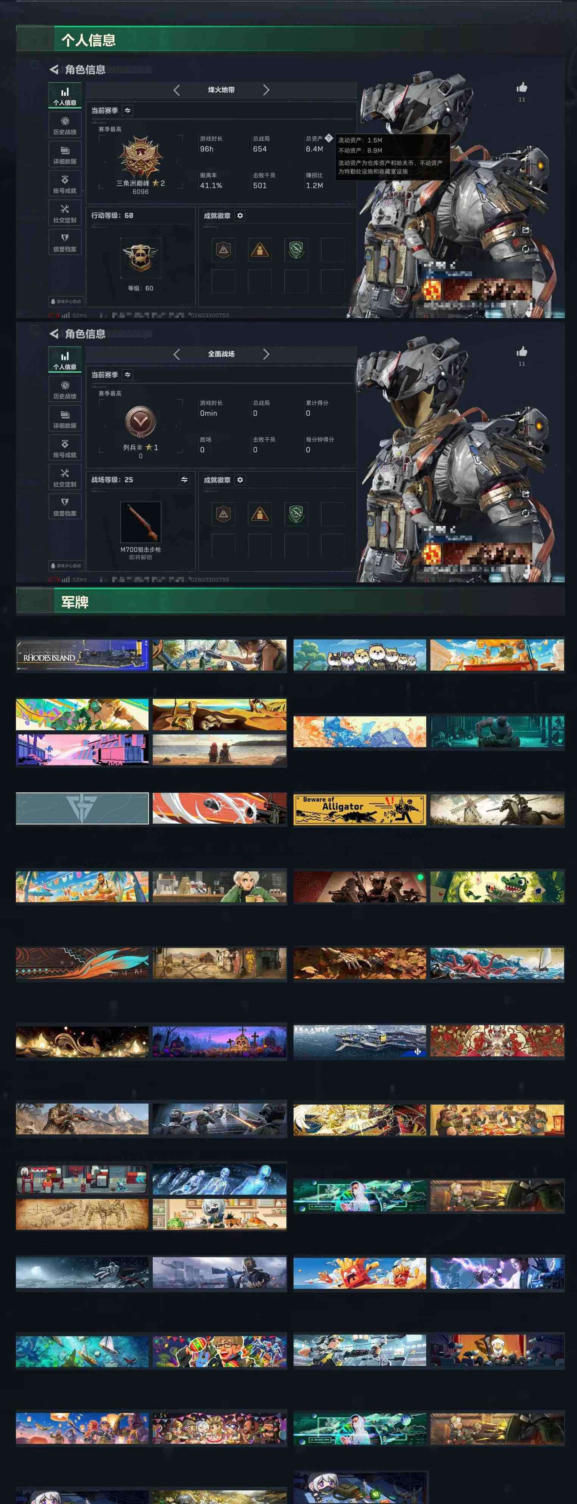Open 历史战绩 tab in 全面战场 panel
Viewport: 577px width, 1504px height.
65,389
